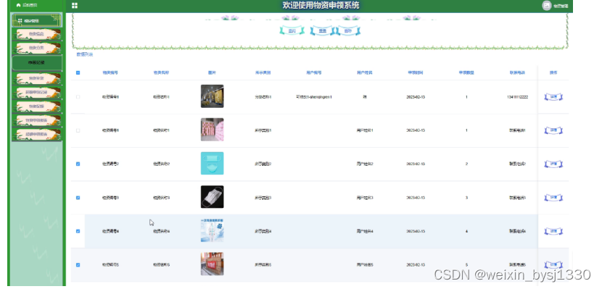Open the 物资信息 sidebar menu item
The image size is (602, 289).
[x=37, y=34]
